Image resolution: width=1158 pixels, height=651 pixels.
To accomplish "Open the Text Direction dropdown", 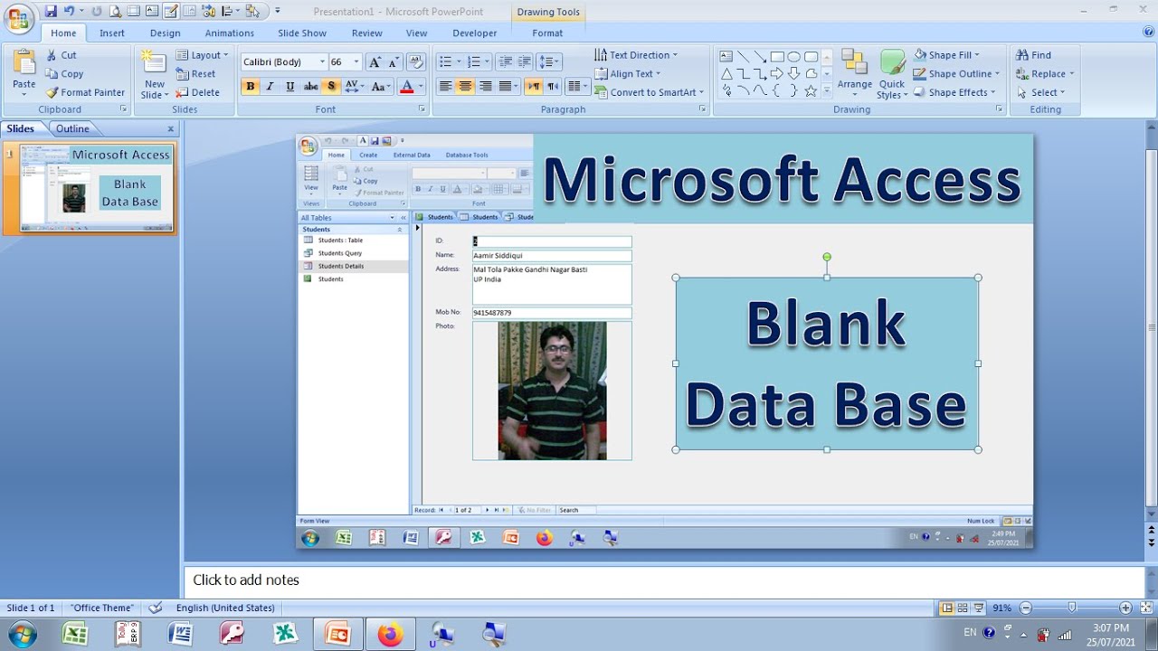I will [x=636, y=55].
